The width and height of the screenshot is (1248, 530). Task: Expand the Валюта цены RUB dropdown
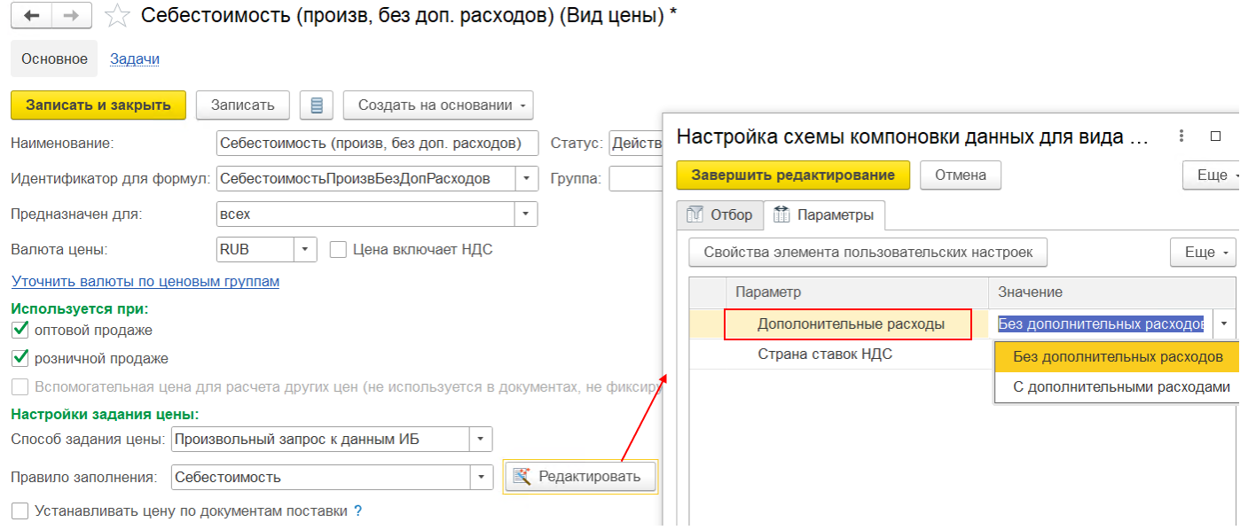pyautogui.click(x=305, y=250)
